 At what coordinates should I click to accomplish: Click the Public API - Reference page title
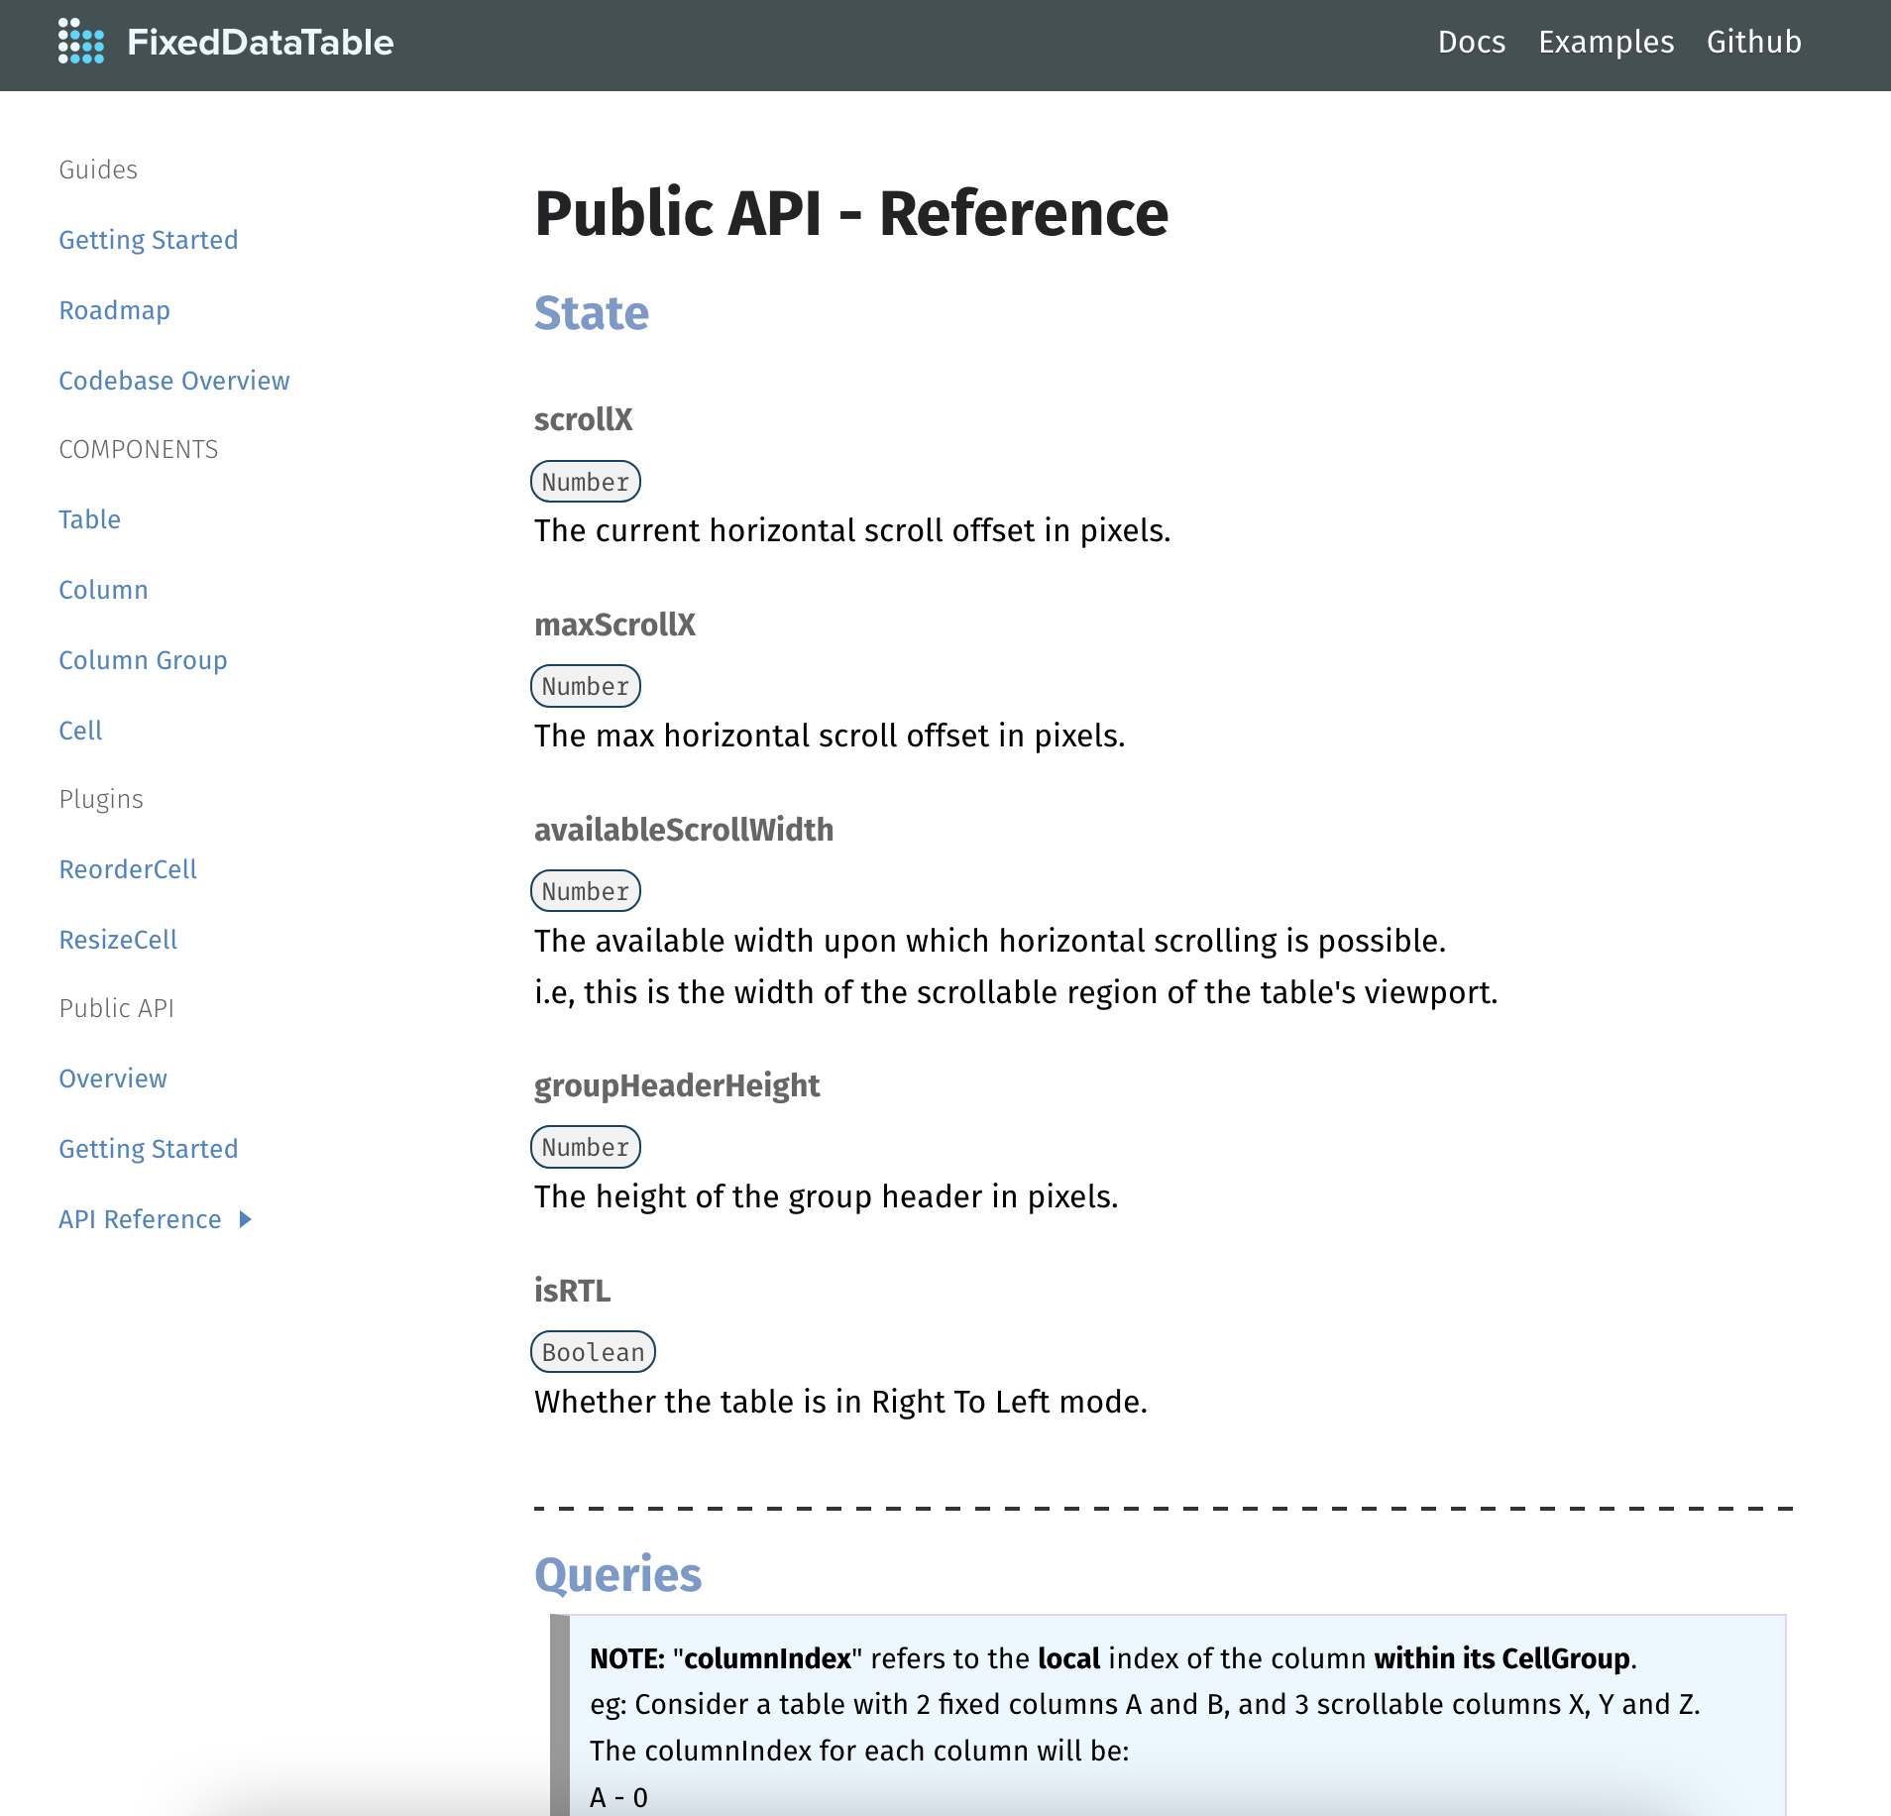(851, 214)
